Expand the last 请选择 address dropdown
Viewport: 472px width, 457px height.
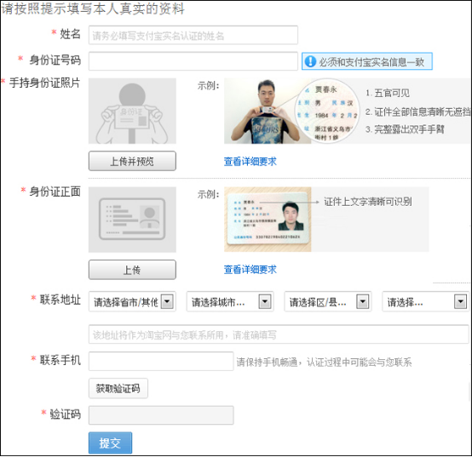(x=426, y=301)
